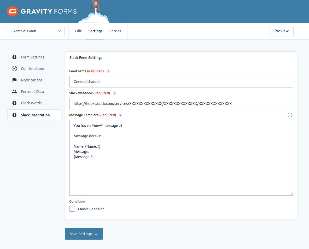This screenshot has width=309, height=249.
Task: Select the Settings tab
Action: [x=95, y=31]
